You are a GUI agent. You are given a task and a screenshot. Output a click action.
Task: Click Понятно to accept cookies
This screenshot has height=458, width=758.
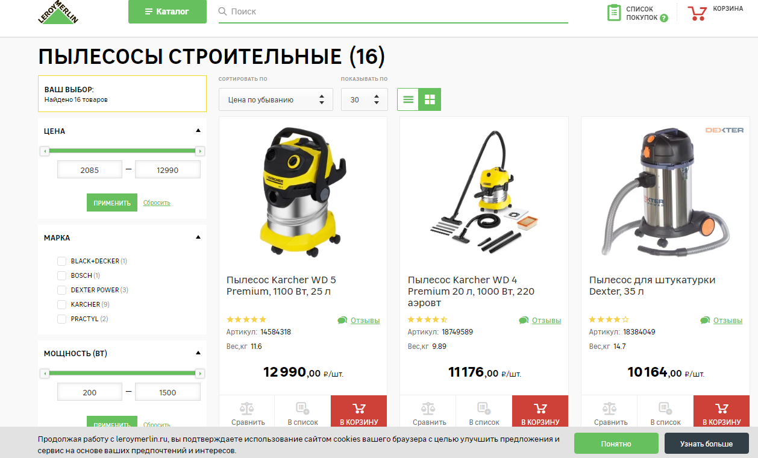616,444
